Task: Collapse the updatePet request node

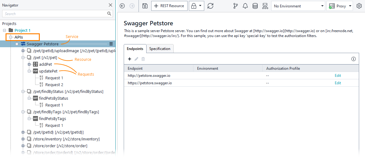Action: click(x=29, y=71)
